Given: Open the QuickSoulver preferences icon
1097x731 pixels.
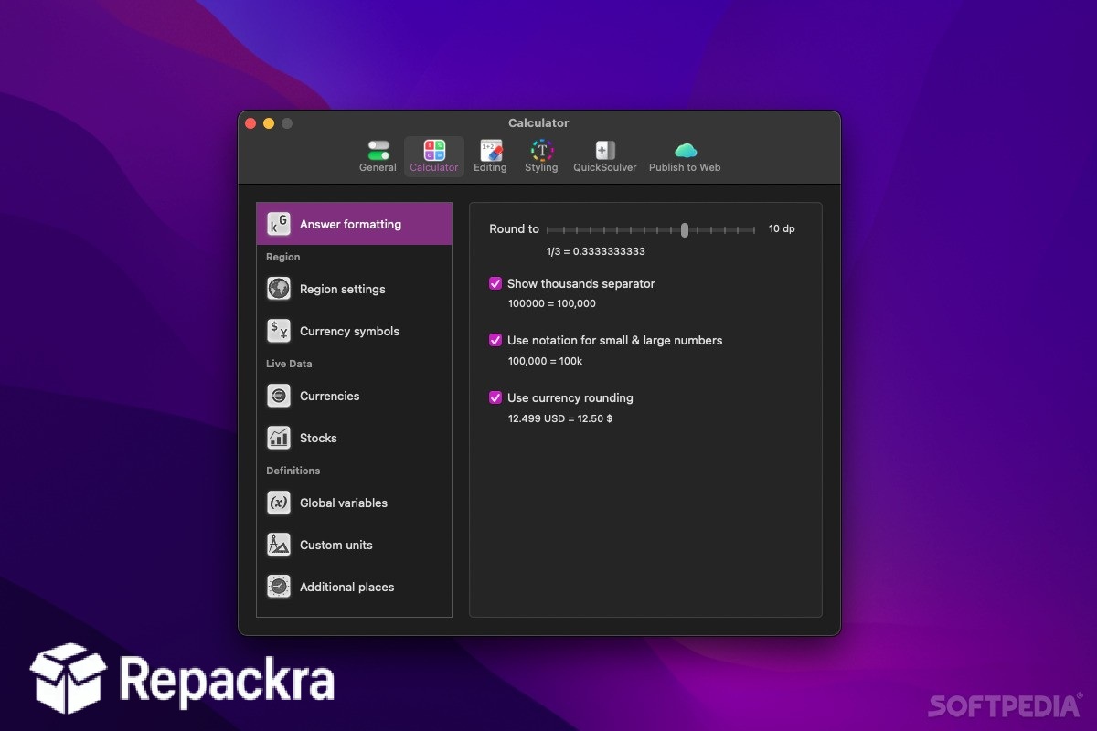Looking at the screenshot, I should (605, 150).
